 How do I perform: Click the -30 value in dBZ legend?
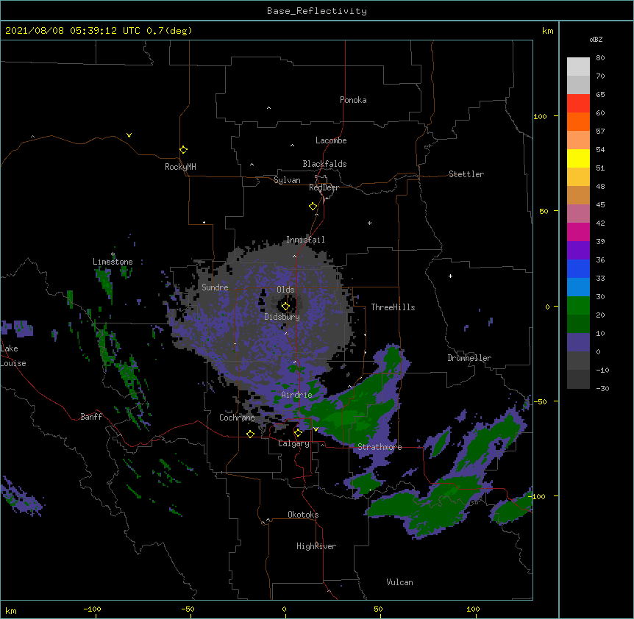[x=602, y=388]
